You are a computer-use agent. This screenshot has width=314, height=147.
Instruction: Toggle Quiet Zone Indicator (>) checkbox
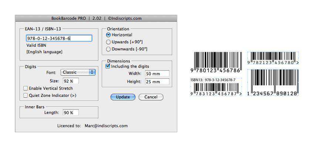[25, 95]
